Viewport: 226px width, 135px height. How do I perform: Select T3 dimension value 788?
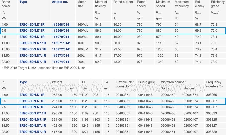coord(95,113)
